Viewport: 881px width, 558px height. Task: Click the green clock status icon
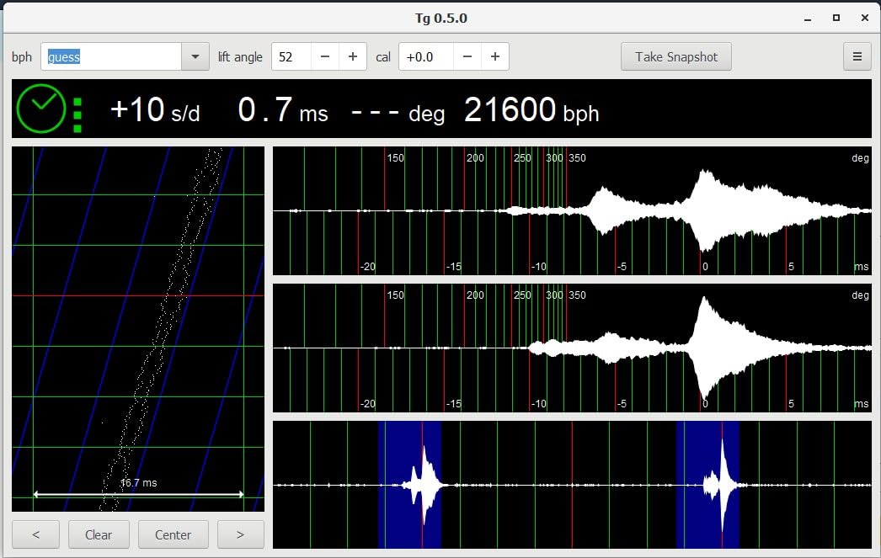point(40,109)
